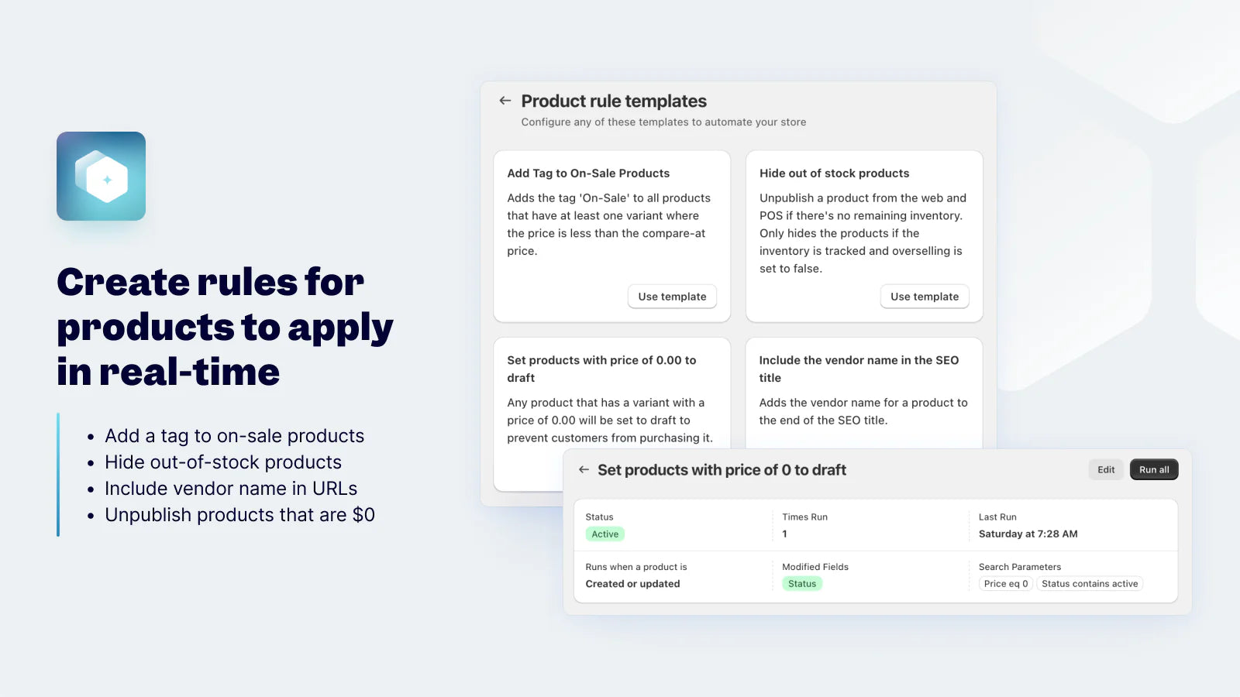Viewport: 1240px width, 697px height.
Task: Click the Last Run value Saturday at 7:28 AM
Action: point(1028,534)
